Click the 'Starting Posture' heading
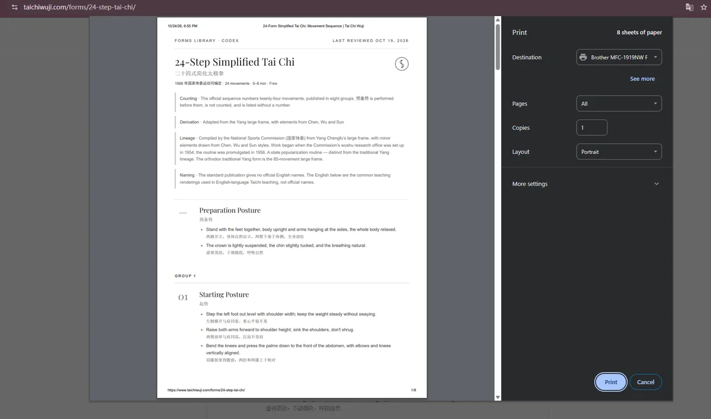 click(224, 295)
